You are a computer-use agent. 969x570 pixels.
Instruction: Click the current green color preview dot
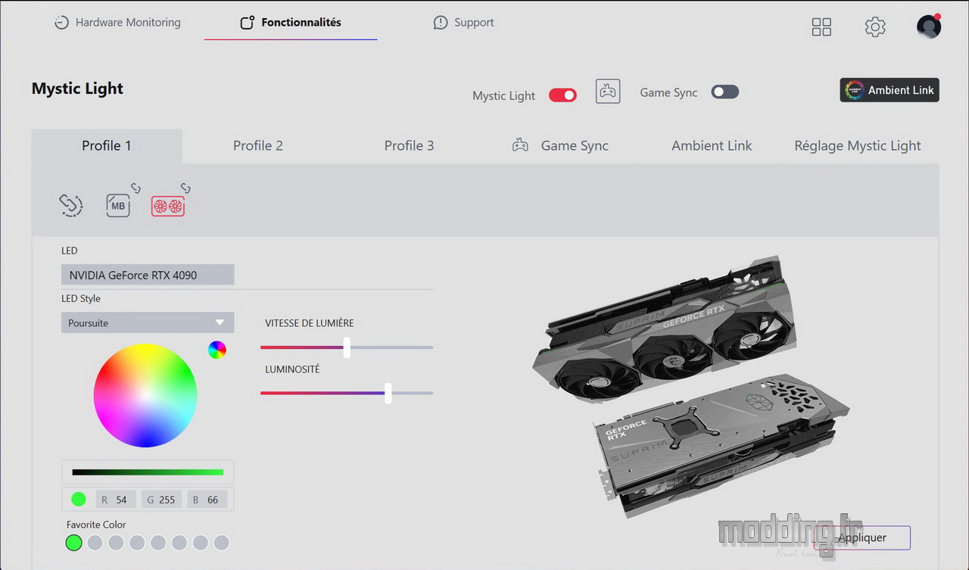point(79,499)
